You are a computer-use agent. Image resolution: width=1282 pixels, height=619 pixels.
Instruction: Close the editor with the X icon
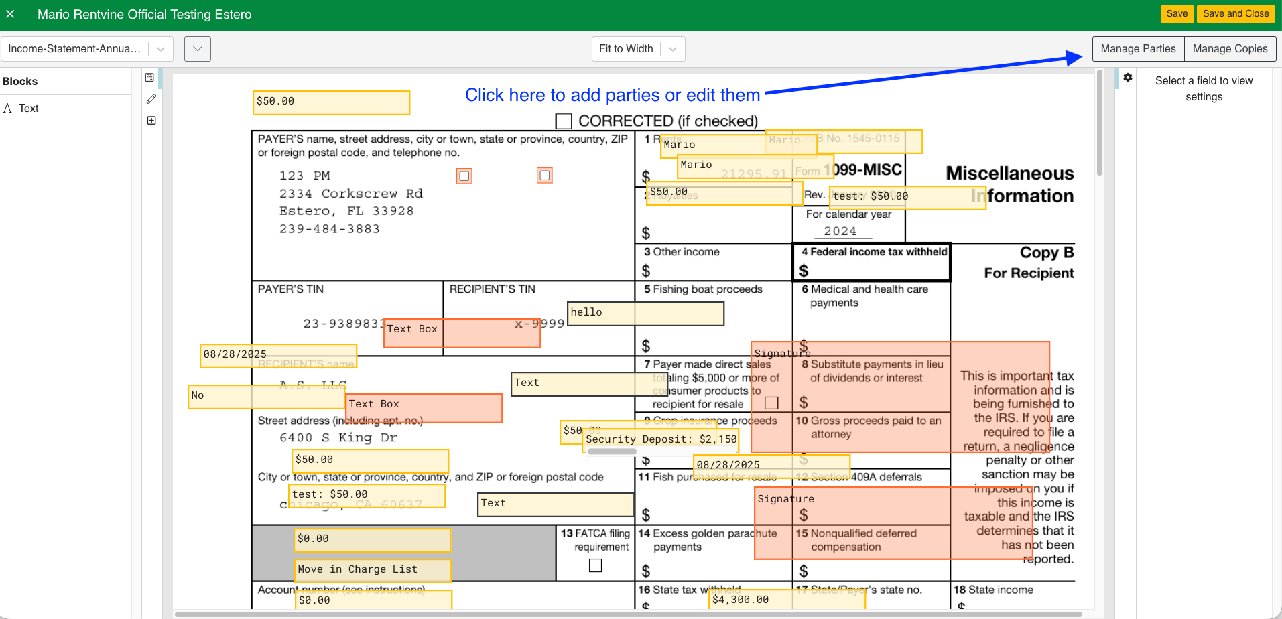pyautogui.click(x=10, y=14)
